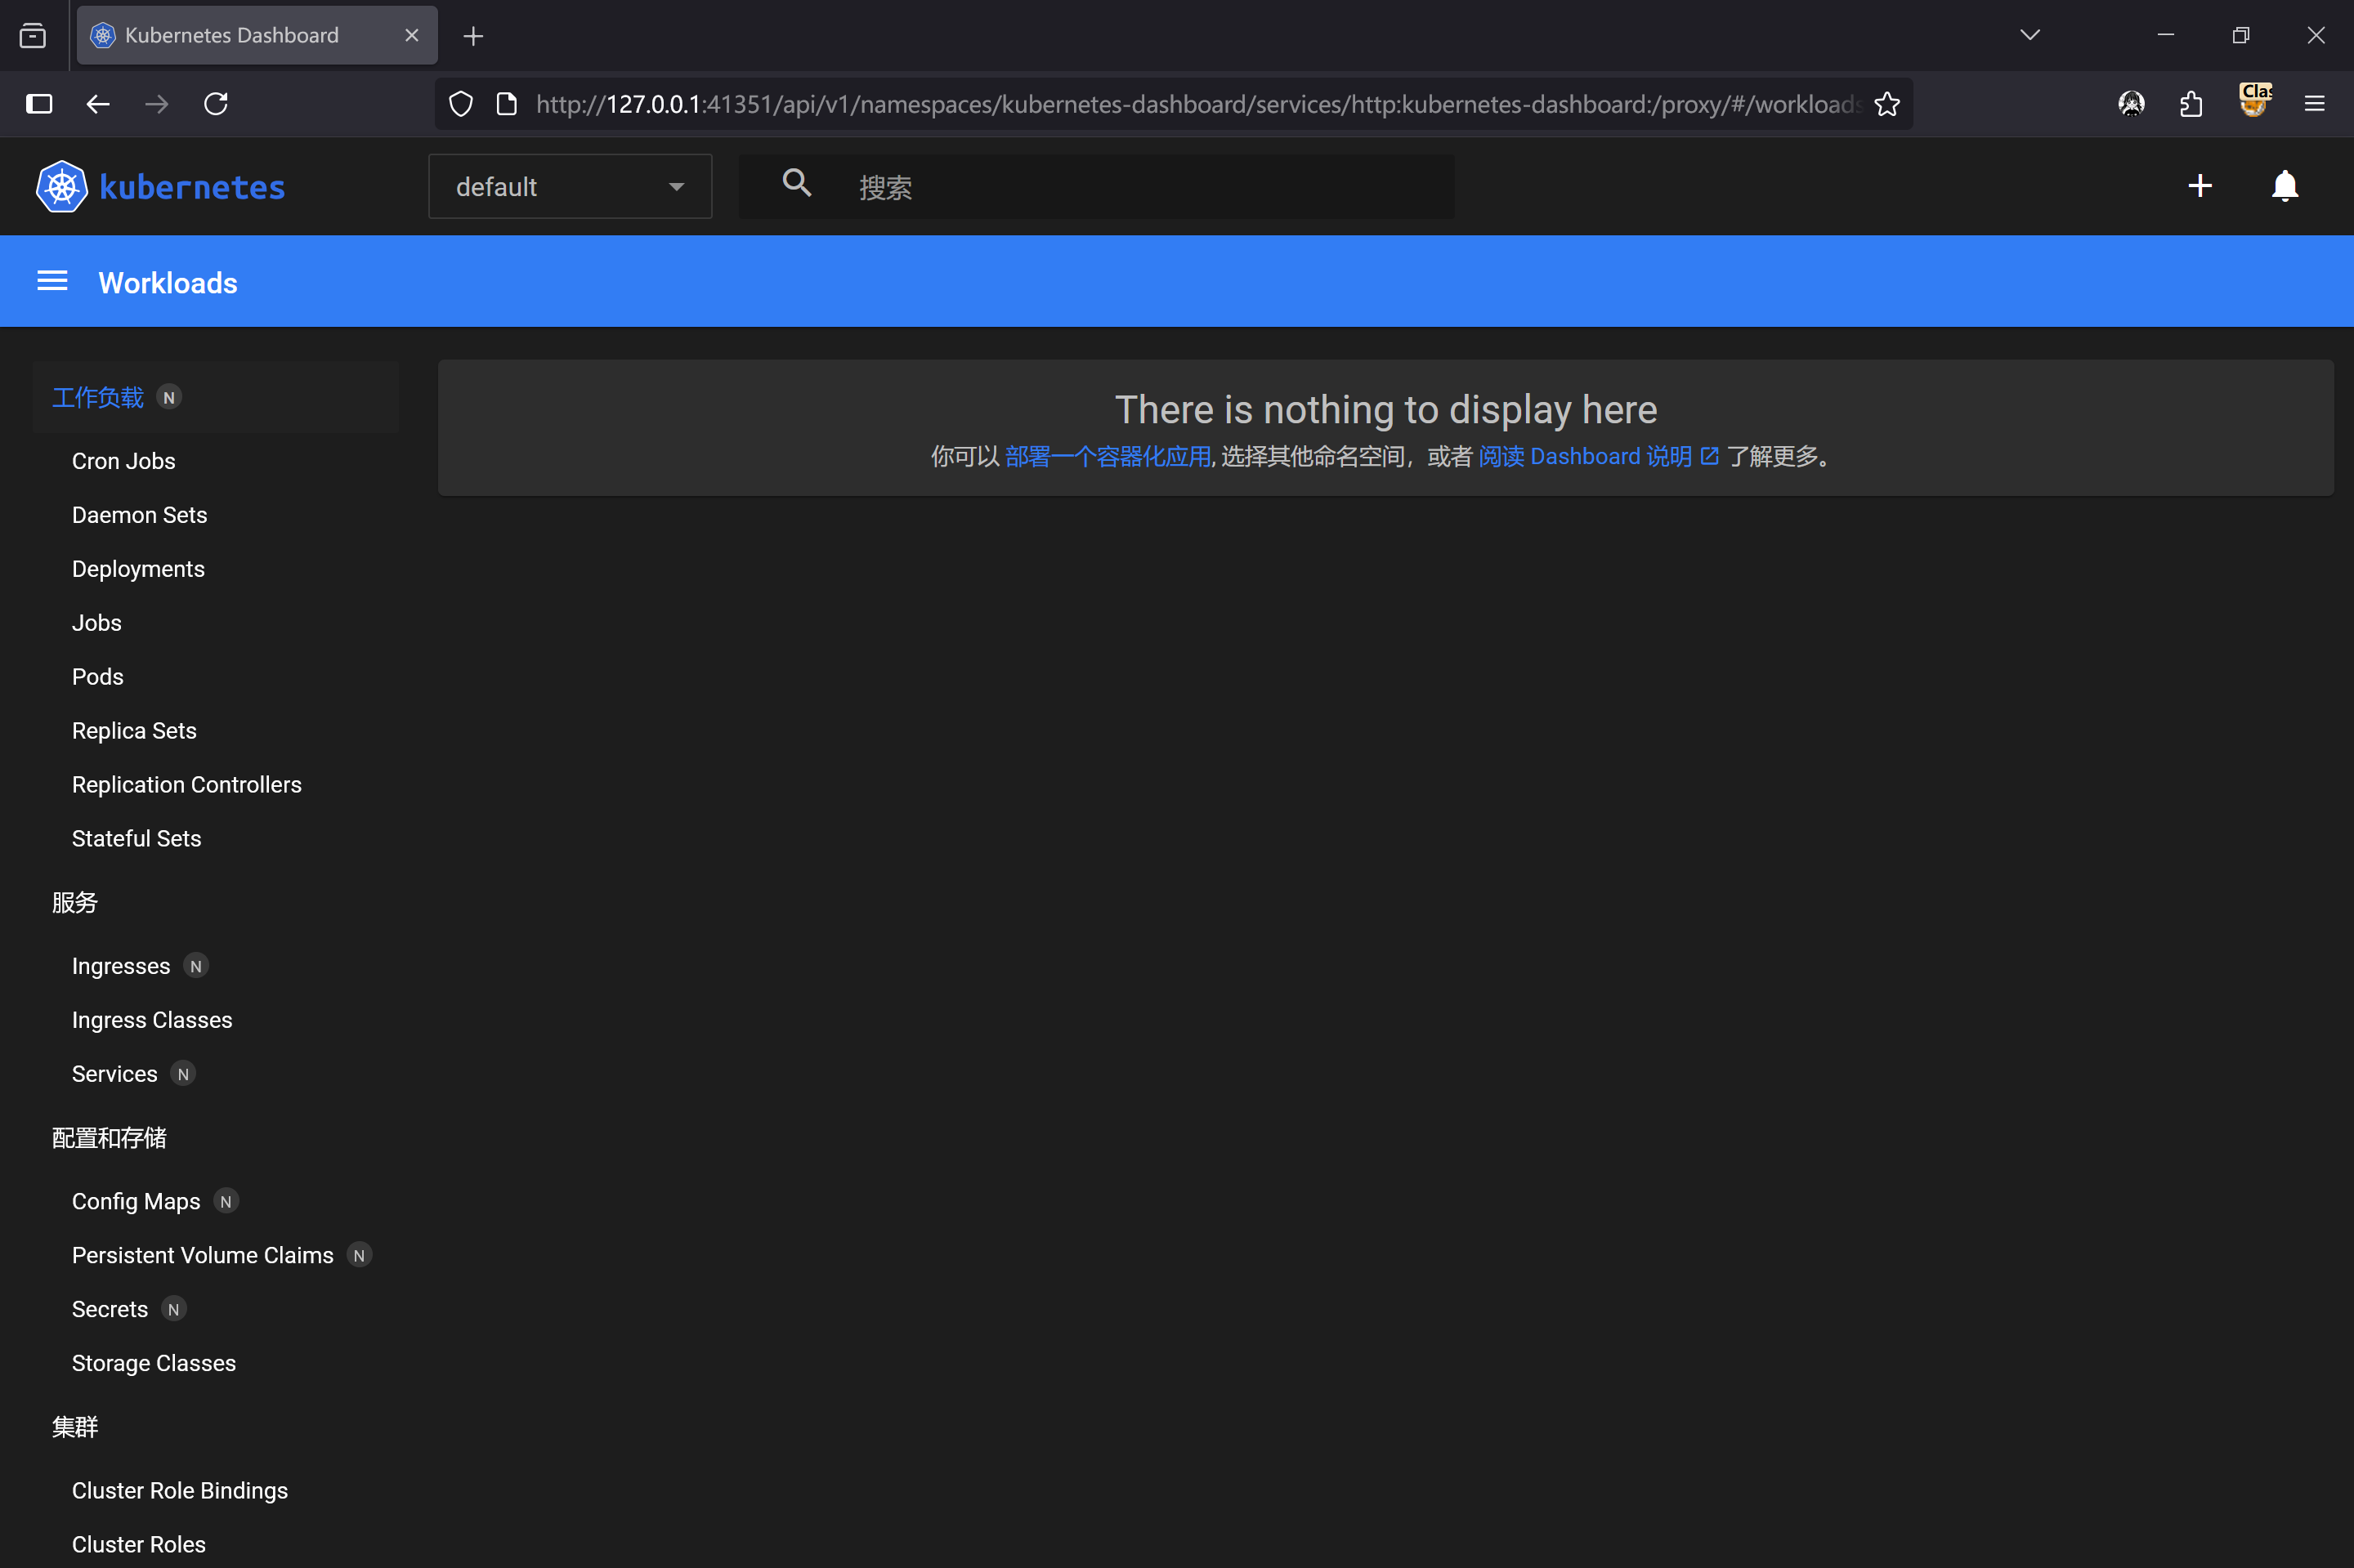
Task: Open Ingresses in sidebar
Action: coord(121,966)
